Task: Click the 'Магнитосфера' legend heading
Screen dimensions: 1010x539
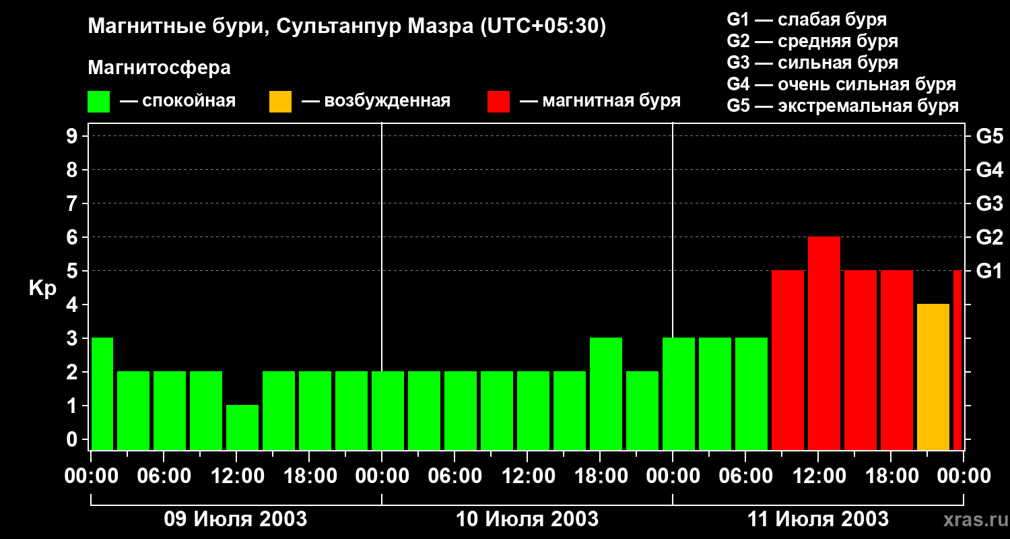Action: [x=159, y=68]
